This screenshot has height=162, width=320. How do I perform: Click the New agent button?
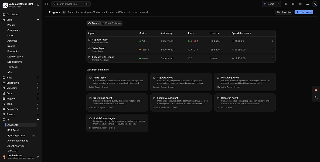click(x=304, y=12)
